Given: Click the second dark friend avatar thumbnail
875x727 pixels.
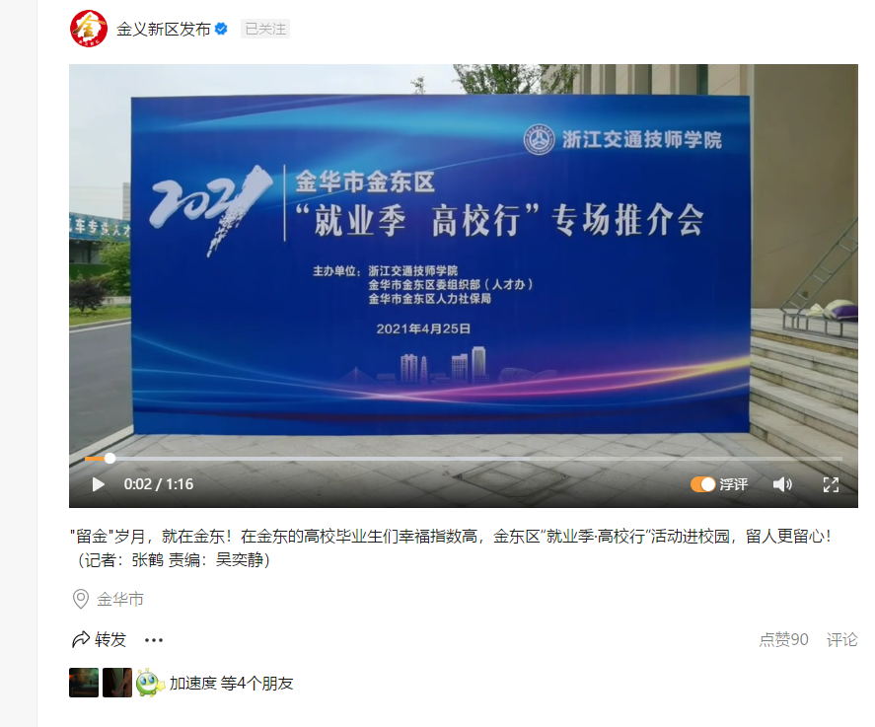Looking at the screenshot, I should tap(117, 683).
